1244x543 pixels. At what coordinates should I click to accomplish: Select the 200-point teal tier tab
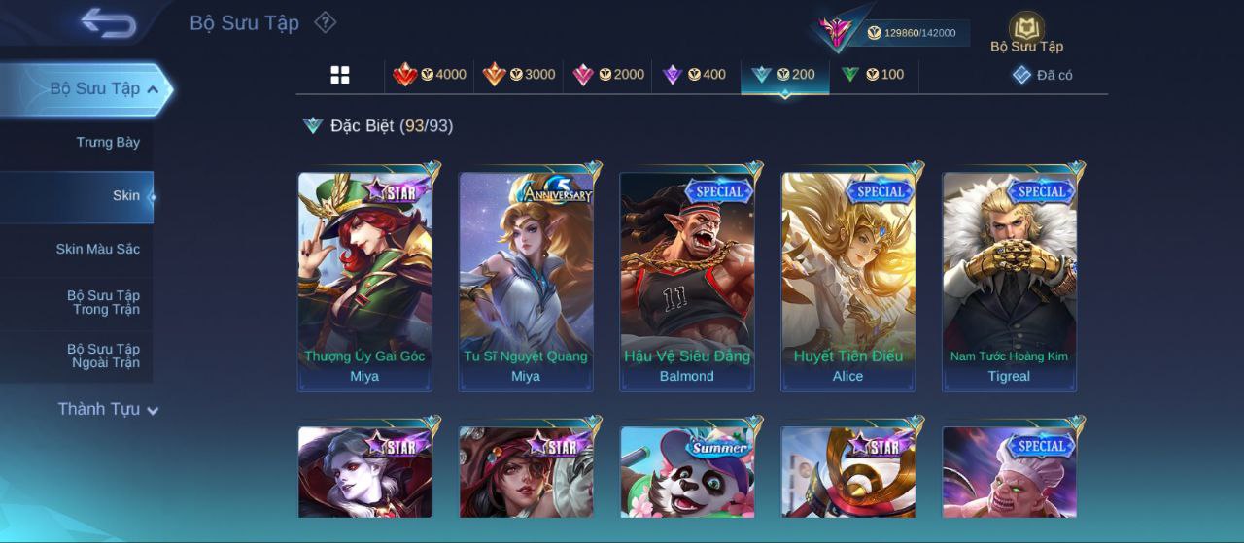click(784, 76)
